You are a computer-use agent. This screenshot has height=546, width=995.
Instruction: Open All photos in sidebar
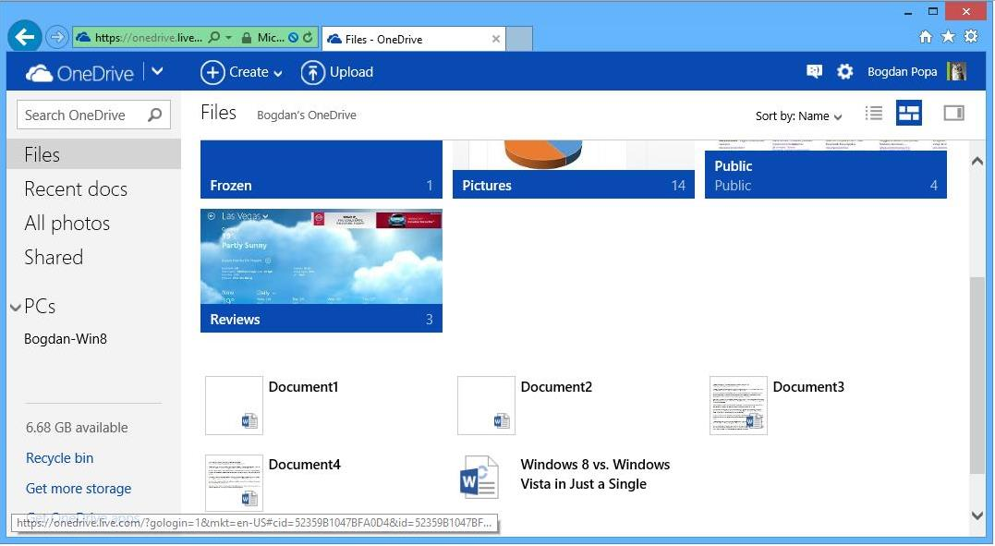(x=67, y=224)
